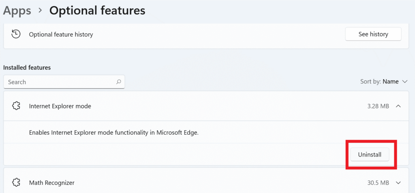Screen dimensions: 415x193
Task: Click the magnifier icon in the search box
Action: pyautogui.click(x=119, y=82)
